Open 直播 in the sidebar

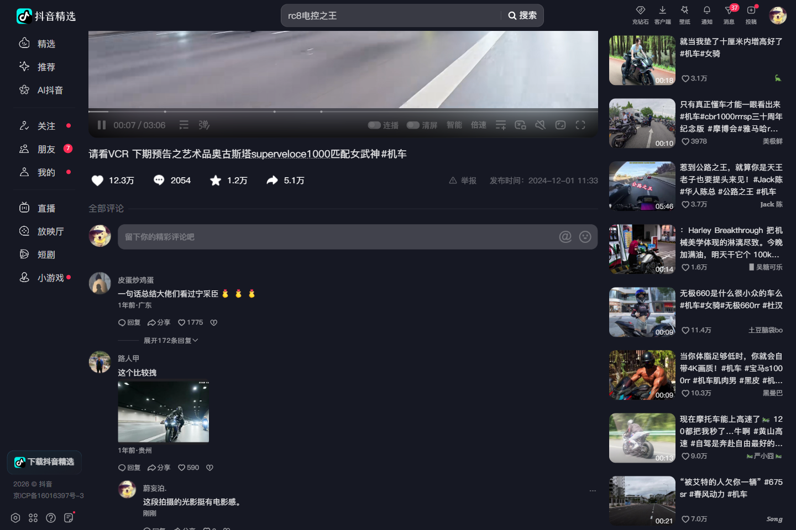38,208
